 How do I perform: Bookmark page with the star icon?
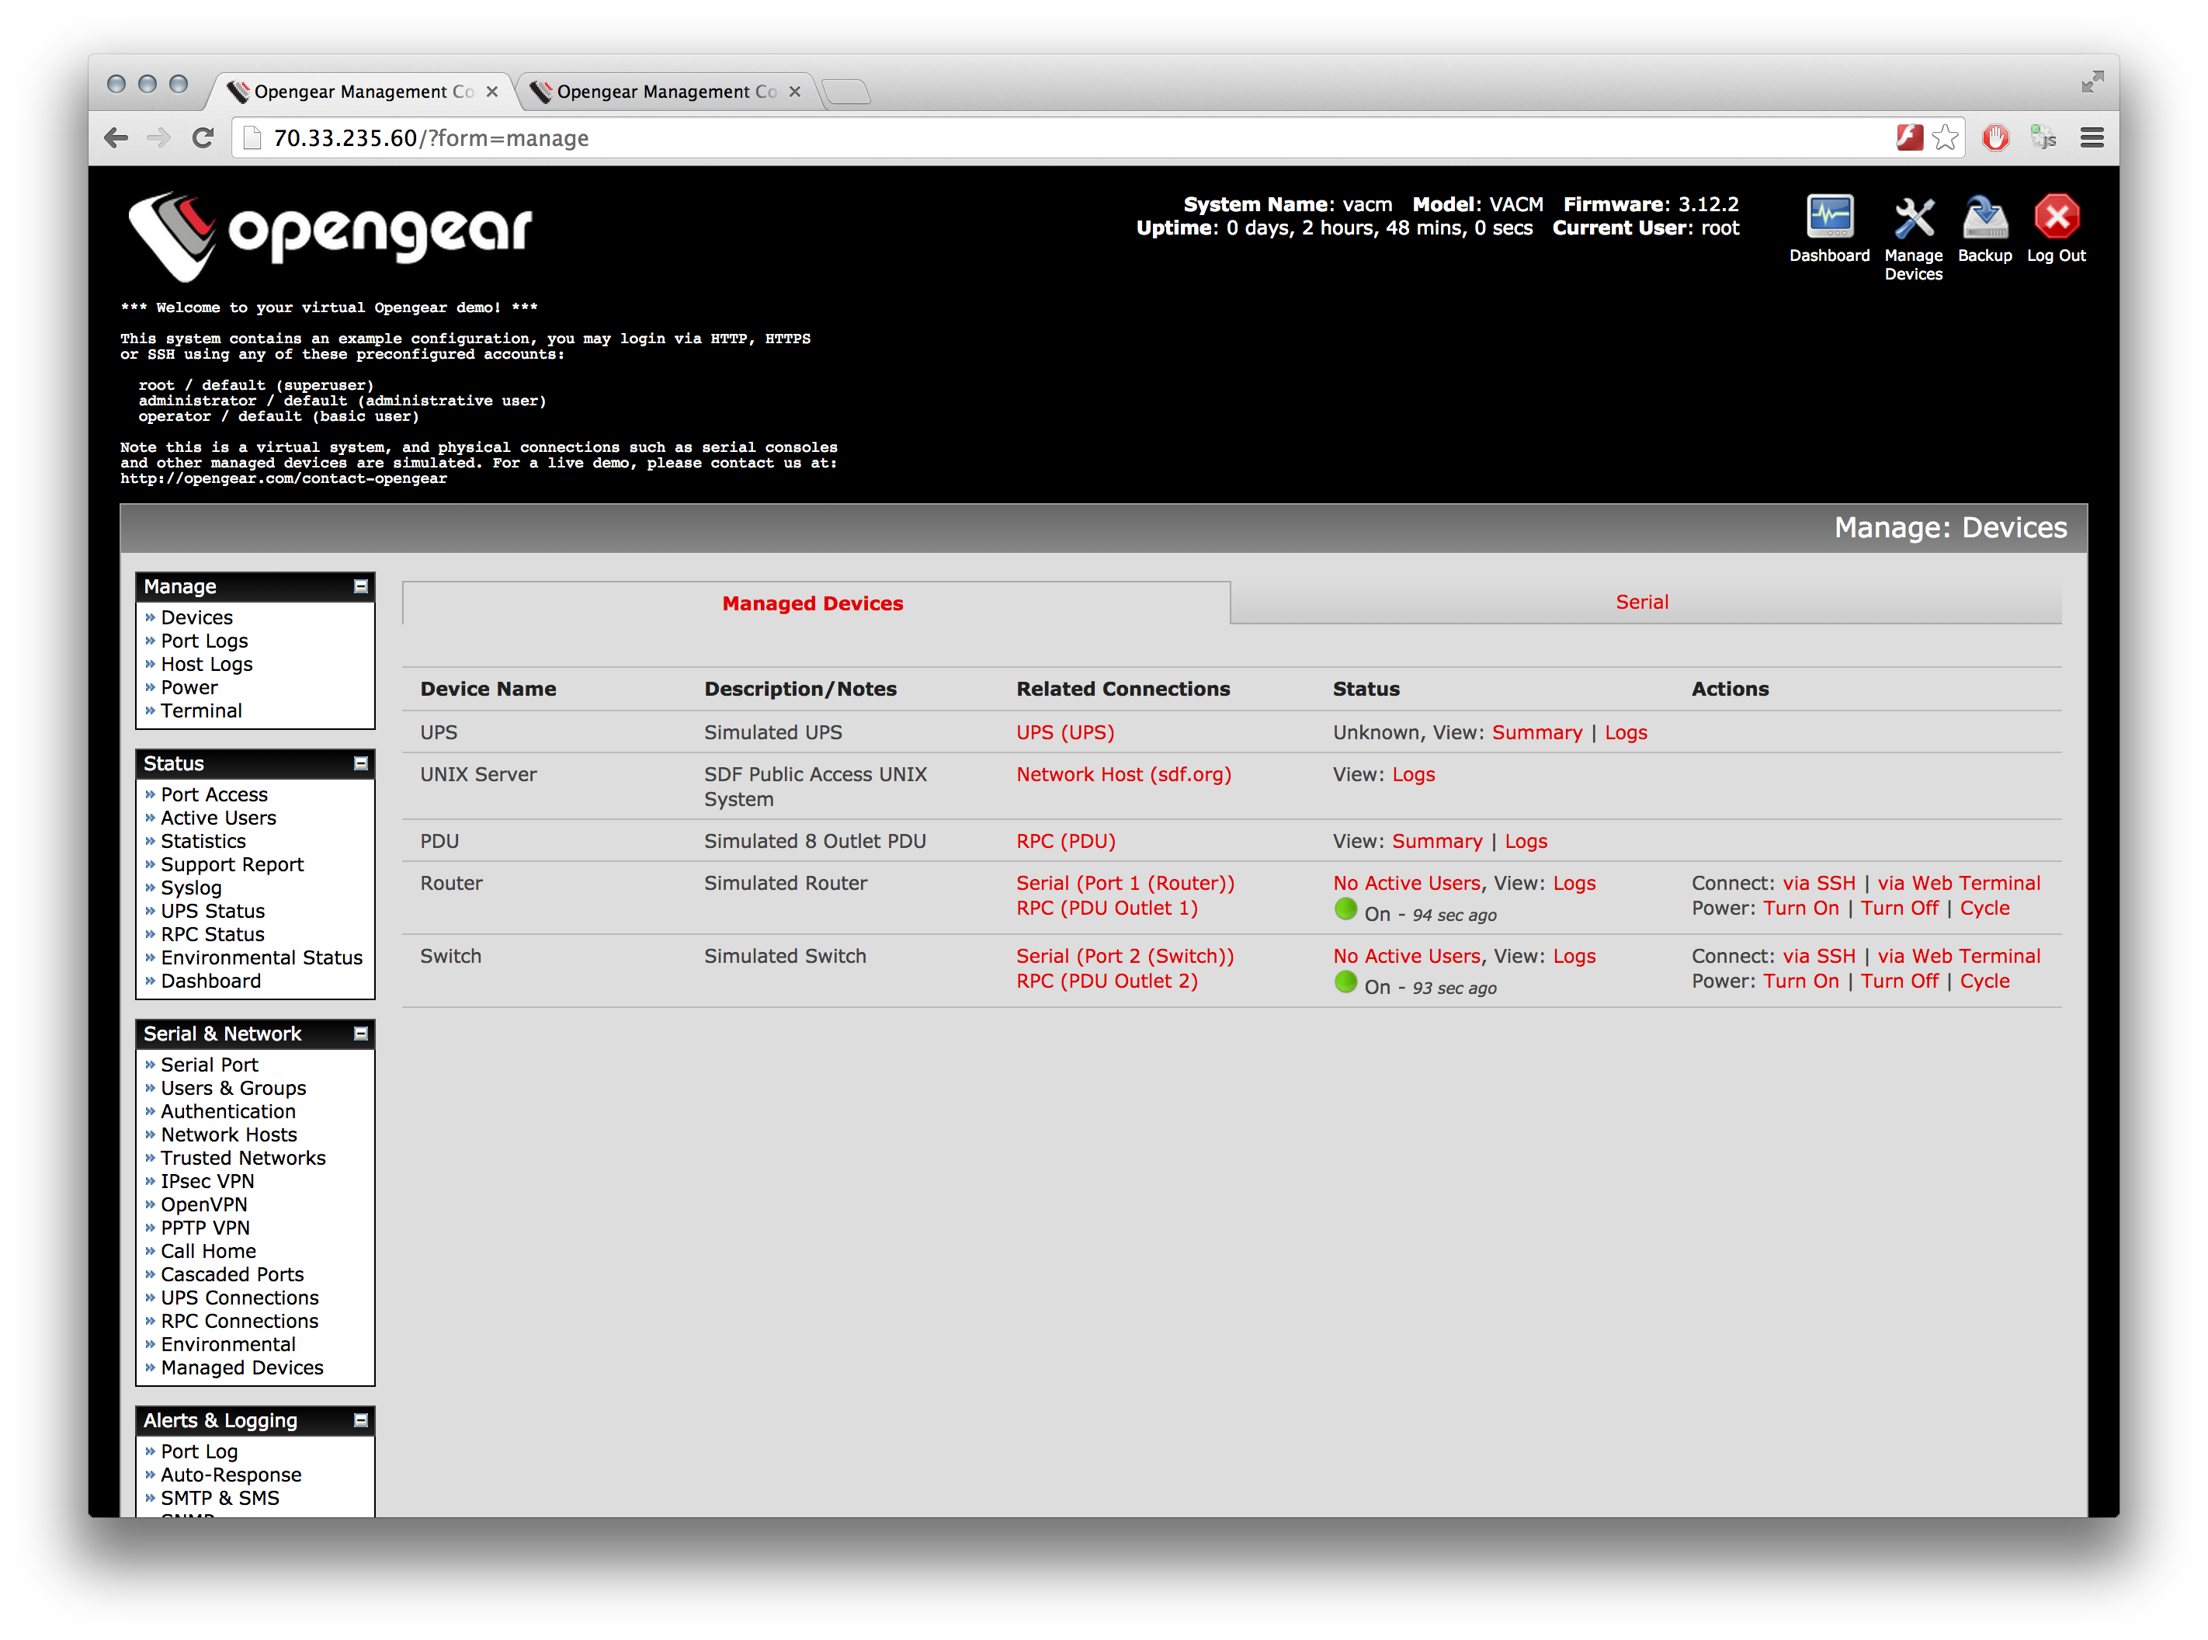coord(1945,137)
